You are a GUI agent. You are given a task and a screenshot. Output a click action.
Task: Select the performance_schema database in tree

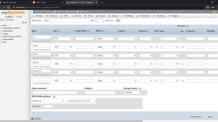(12, 36)
